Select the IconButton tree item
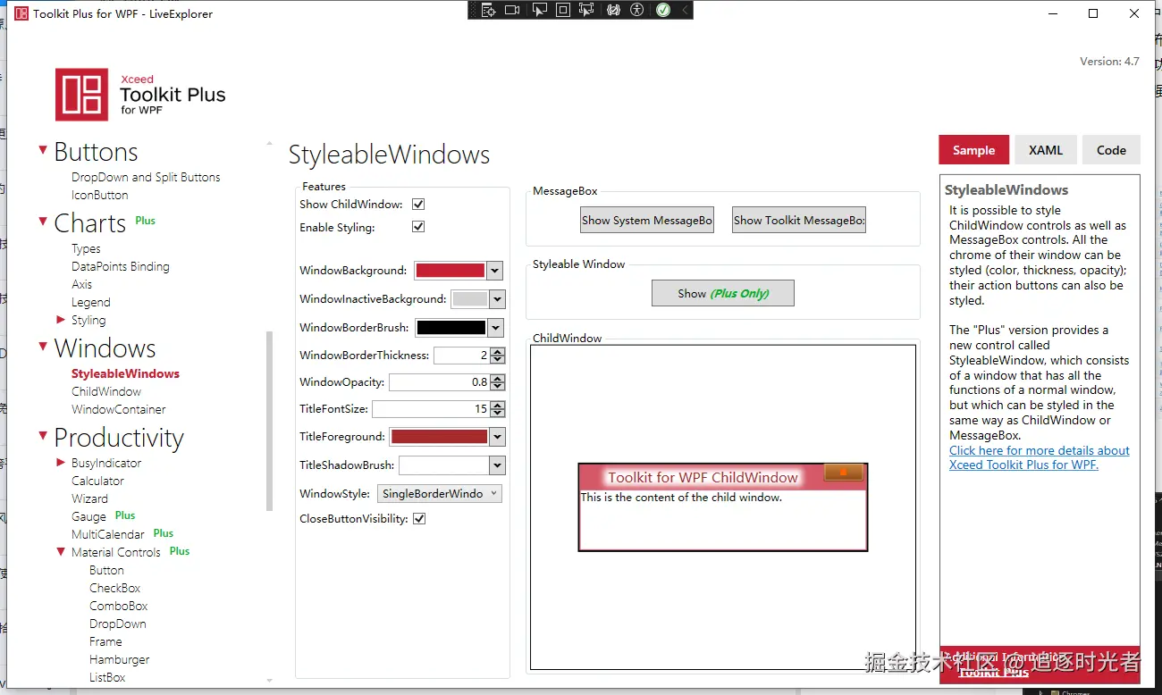This screenshot has width=1162, height=695. (x=100, y=195)
